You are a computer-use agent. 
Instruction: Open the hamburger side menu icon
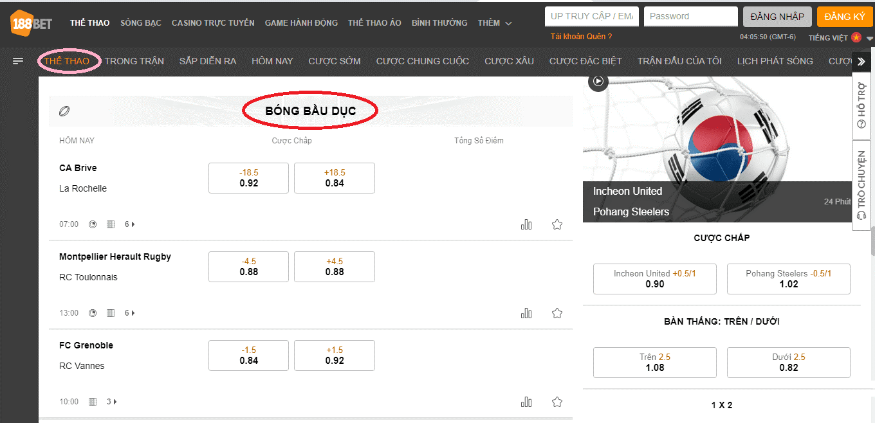[18, 61]
